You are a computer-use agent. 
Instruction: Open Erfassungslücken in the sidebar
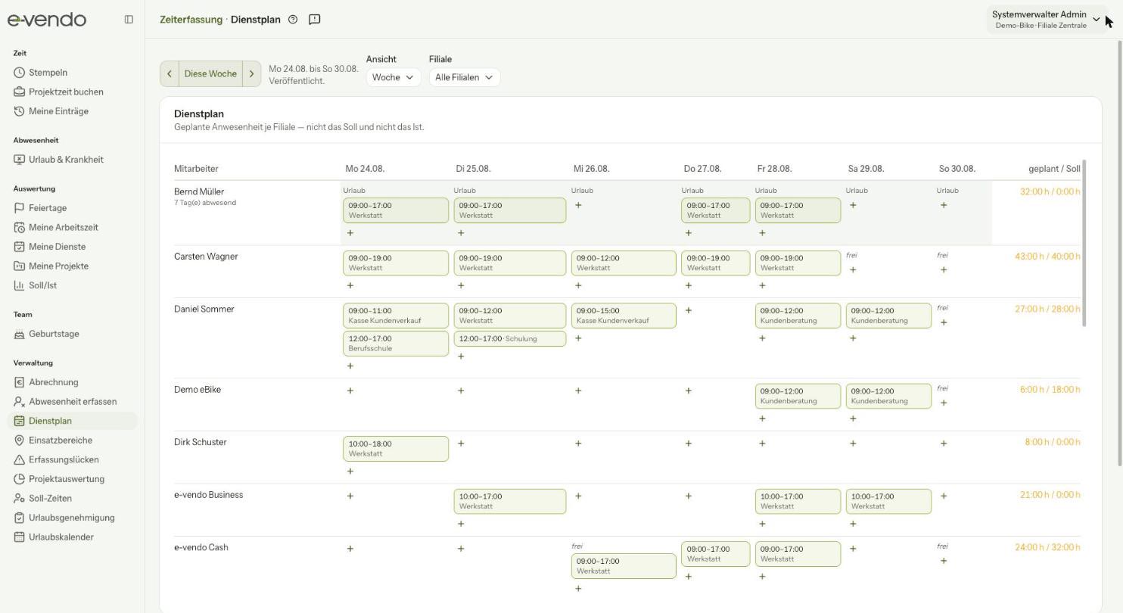72,460
